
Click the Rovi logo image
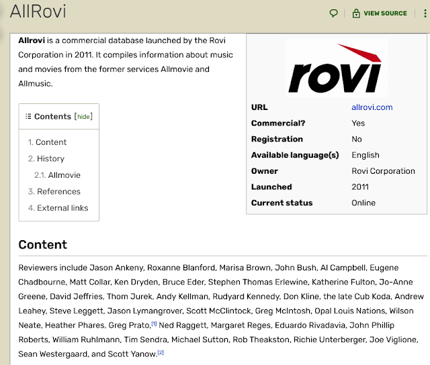(337, 68)
